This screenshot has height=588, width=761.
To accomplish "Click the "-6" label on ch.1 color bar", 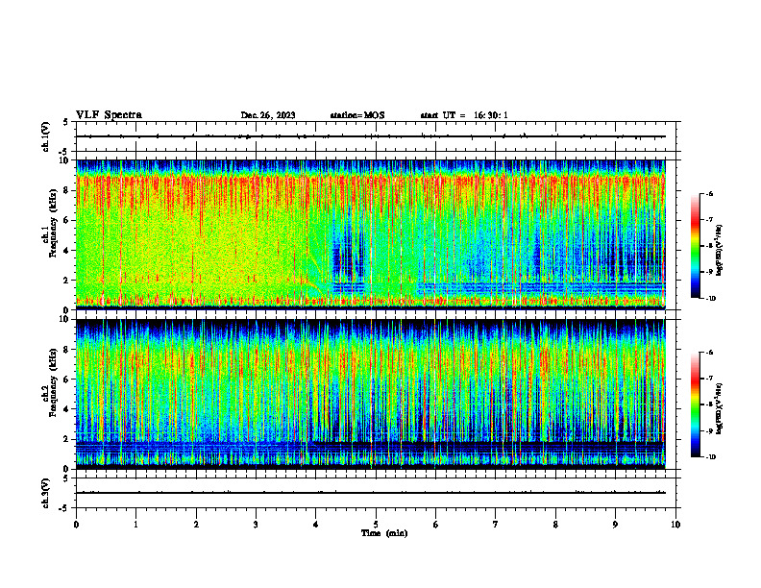I will click(710, 193).
